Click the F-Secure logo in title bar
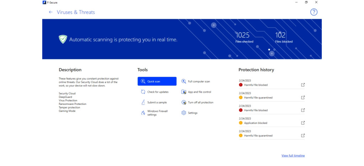Image resolution: width=364 pixels, height=166 pixels. coord(44,2)
